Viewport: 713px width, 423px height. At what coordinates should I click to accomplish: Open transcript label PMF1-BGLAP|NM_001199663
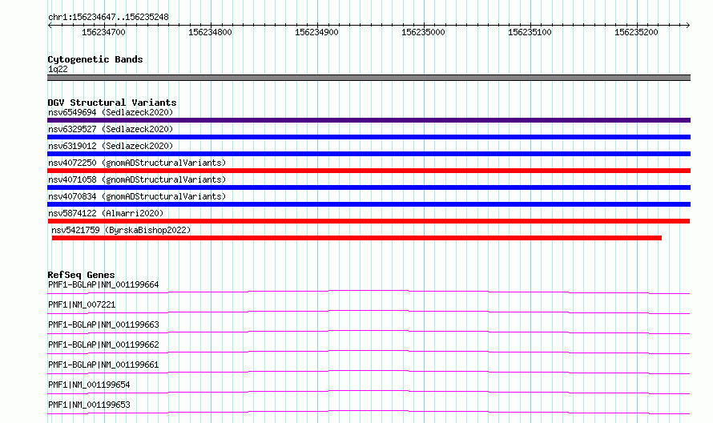[103, 324]
